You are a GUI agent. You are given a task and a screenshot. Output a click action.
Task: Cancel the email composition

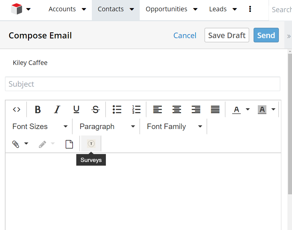(185, 36)
